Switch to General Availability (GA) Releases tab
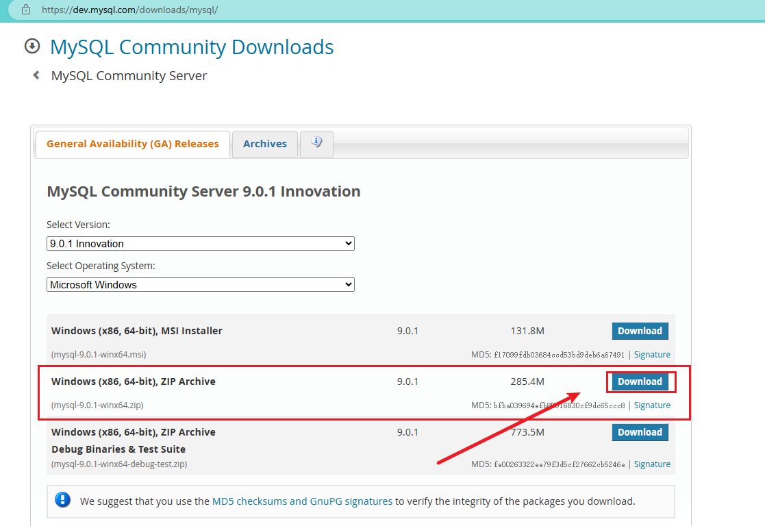This screenshot has width=765, height=526. 133,144
